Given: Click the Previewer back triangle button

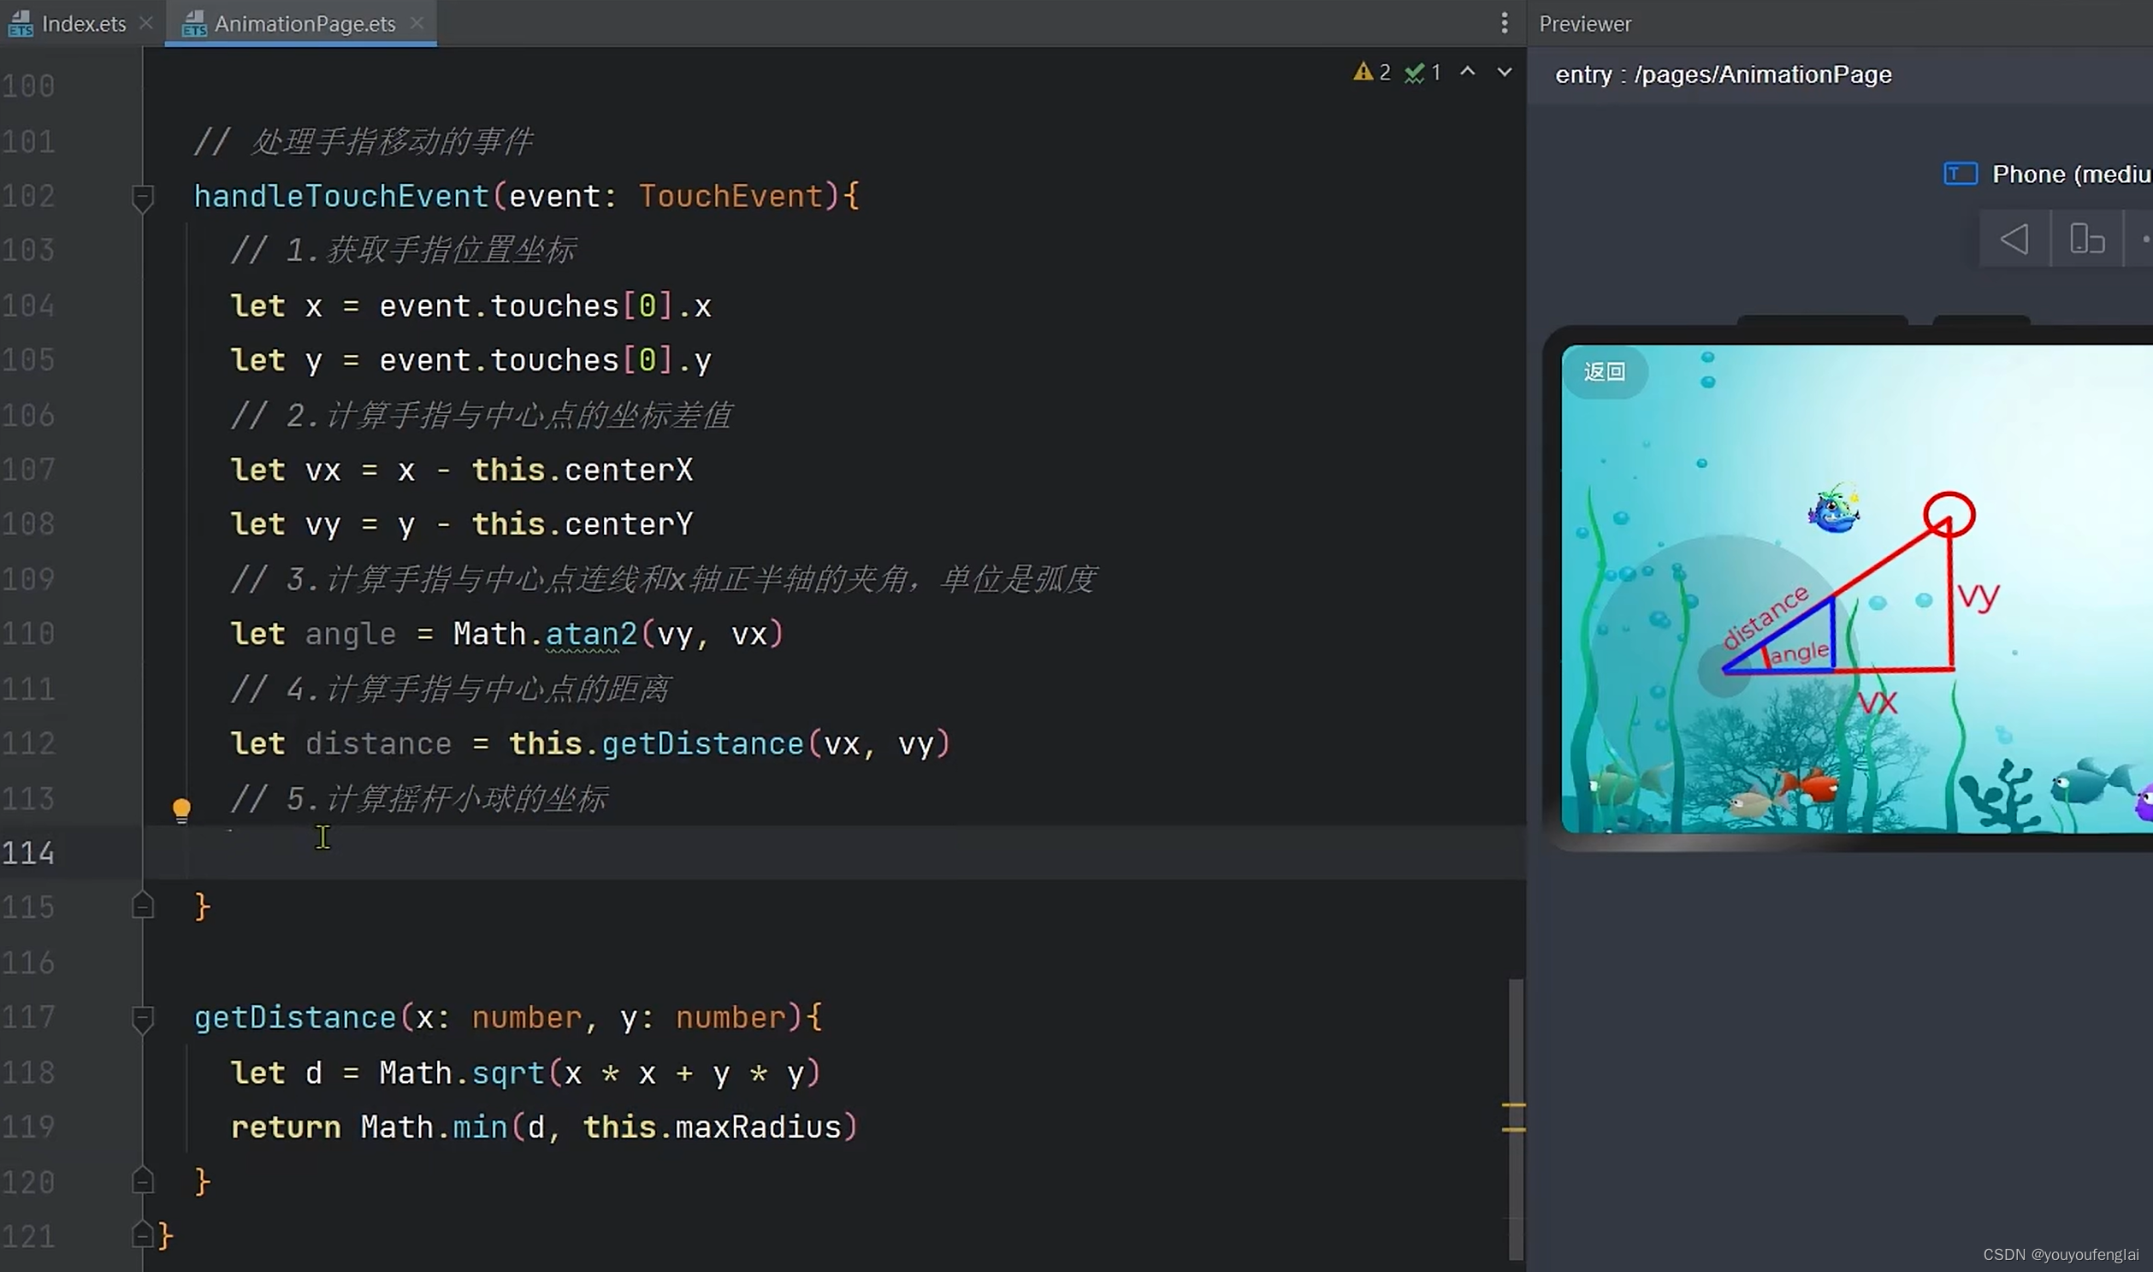Looking at the screenshot, I should [x=2014, y=240].
